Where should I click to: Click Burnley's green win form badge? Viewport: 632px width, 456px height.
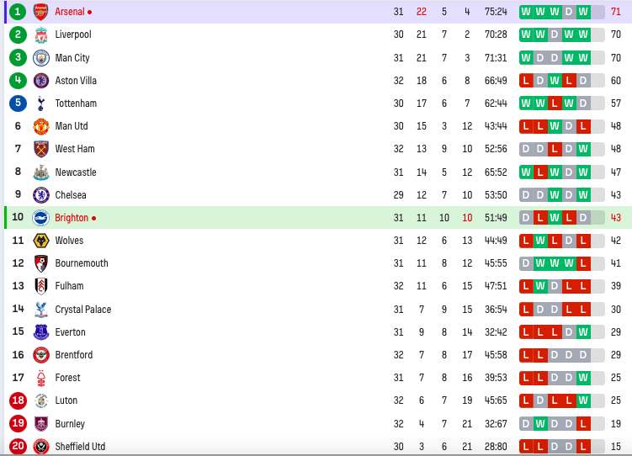(540, 424)
